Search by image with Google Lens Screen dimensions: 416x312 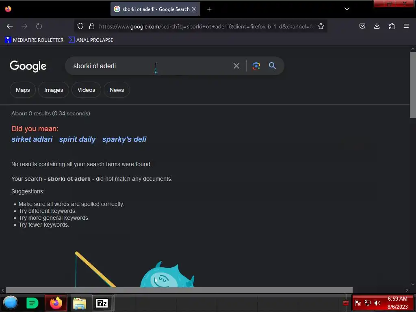(x=256, y=66)
